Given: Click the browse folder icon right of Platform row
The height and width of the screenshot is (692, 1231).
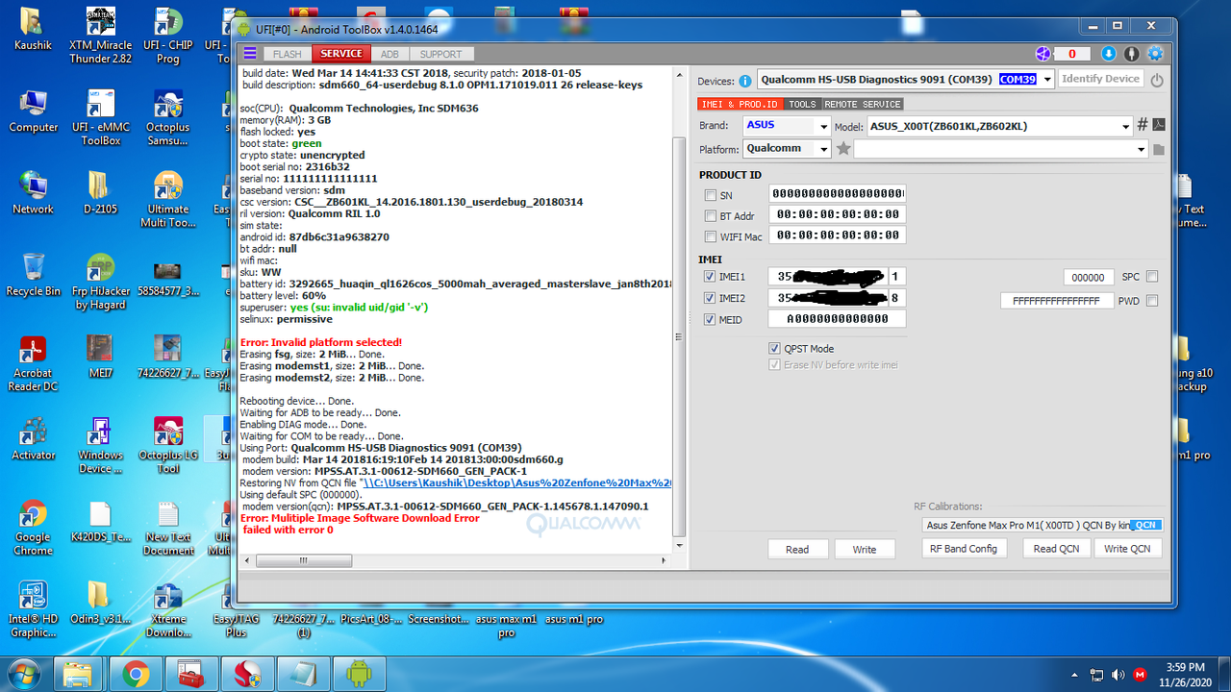Looking at the screenshot, I should coord(1158,149).
